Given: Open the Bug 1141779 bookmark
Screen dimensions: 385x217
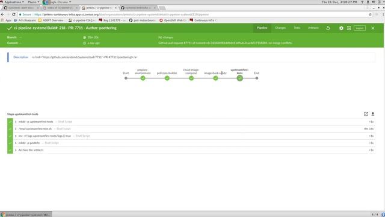Looking at the screenshot, I should point(112,20).
